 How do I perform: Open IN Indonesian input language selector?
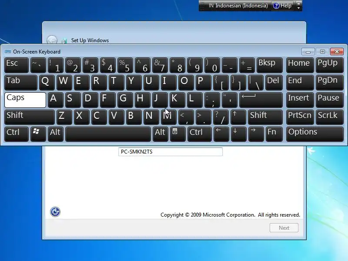tap(238, 6)
